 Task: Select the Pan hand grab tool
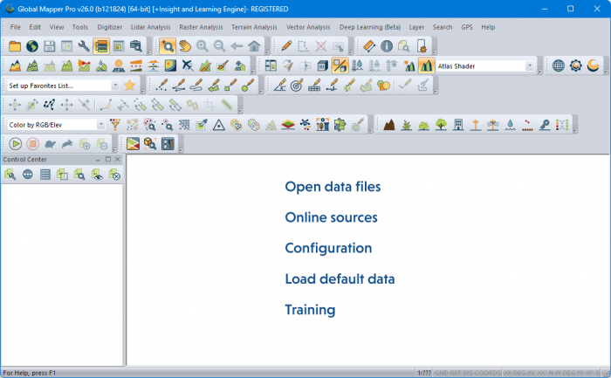click(x=185, y=46)
